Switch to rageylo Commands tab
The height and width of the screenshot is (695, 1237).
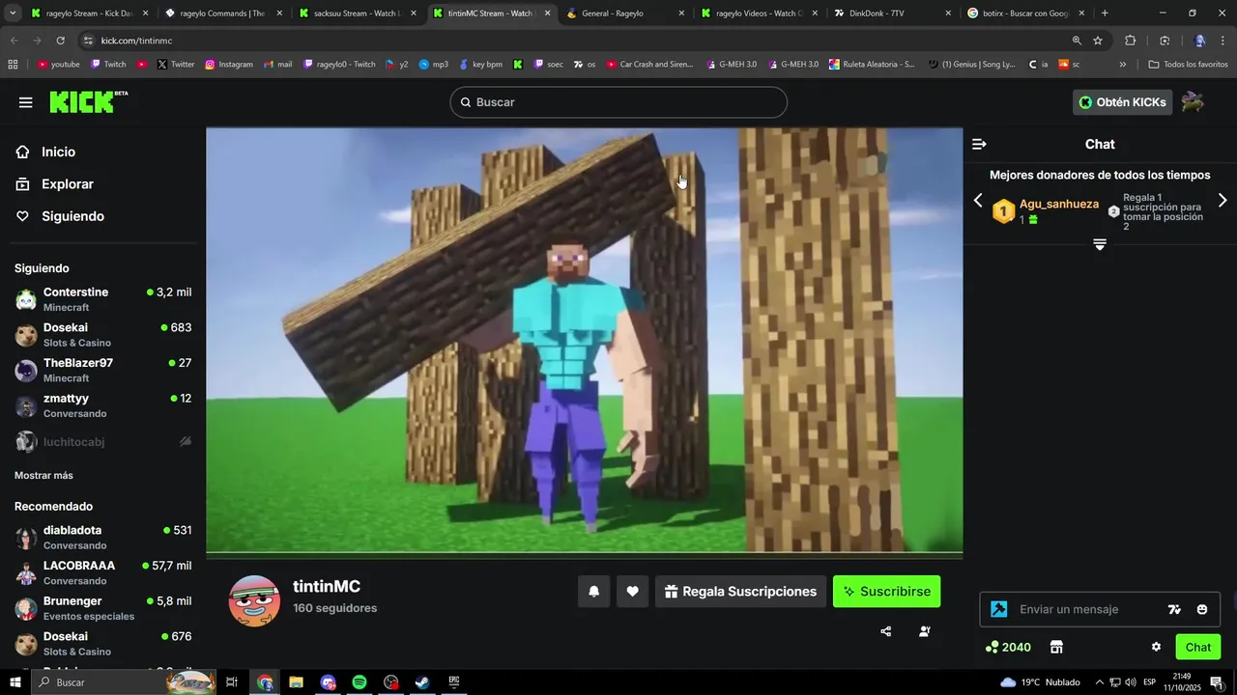222,14
